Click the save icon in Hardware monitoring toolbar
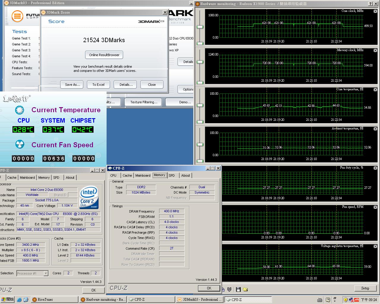 coord(238,289)
